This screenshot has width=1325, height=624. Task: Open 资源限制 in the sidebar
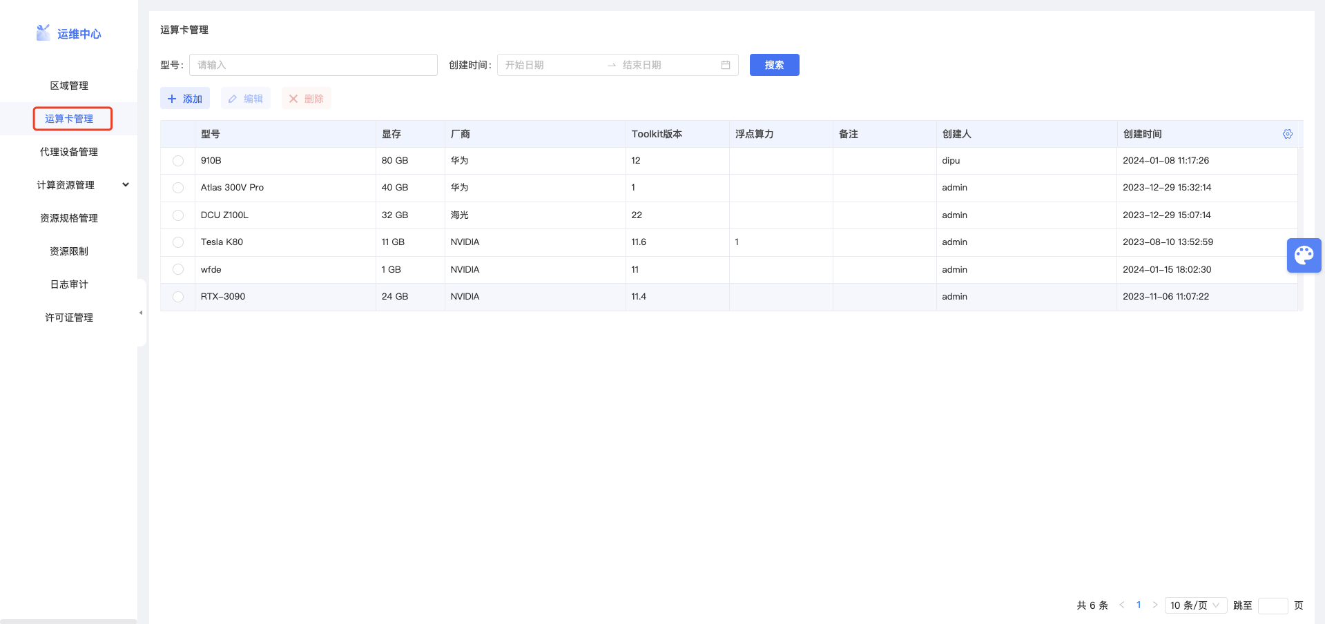coord(69,251)
